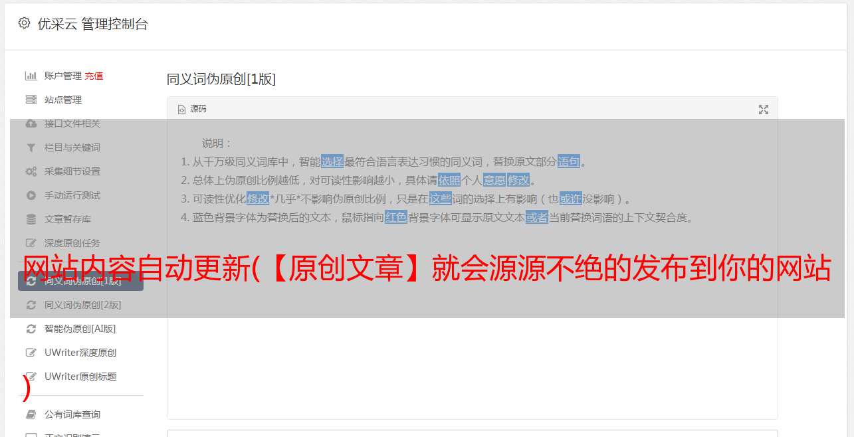Click the play icon for 手动运行测试
The height and width of the screenshot is (437, 854).
[31, 195]
